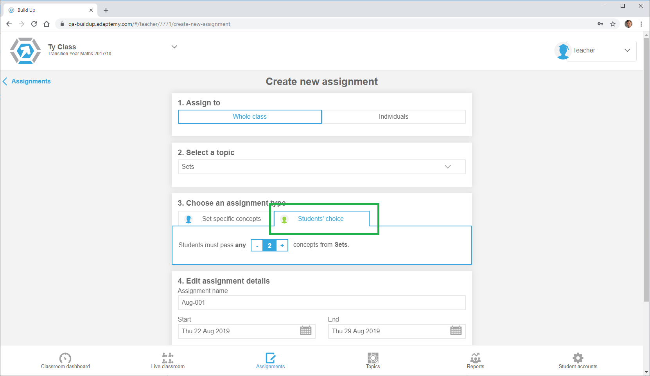The height and width of the screenshot is (376, 650).
Task: Switch to Students' choice tab
Action: (321, 219)
